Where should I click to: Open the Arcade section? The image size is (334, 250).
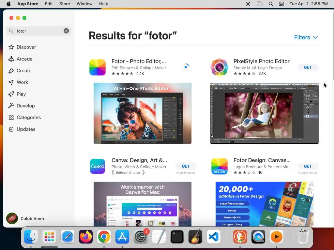pyautogui.click(x=21, y=59)
